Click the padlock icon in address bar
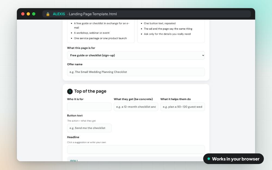 [x=48, y=14]
